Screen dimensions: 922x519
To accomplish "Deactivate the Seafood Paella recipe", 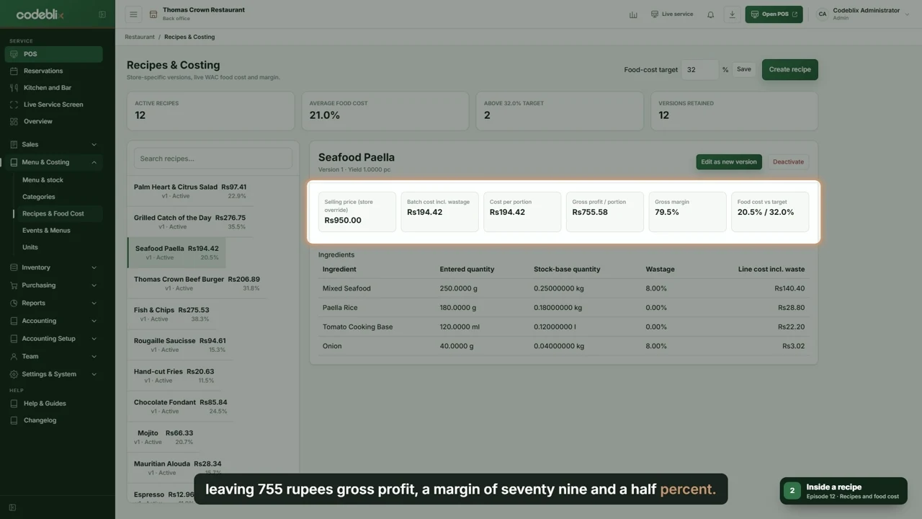I will [x=788, y=161].
